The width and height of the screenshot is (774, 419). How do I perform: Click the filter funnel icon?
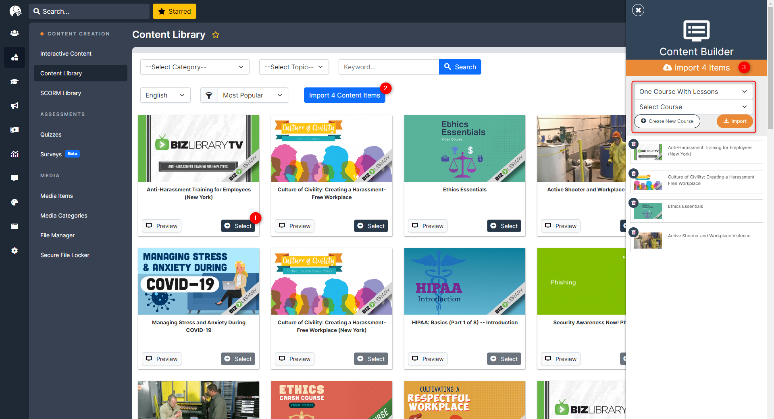point(209,95)
